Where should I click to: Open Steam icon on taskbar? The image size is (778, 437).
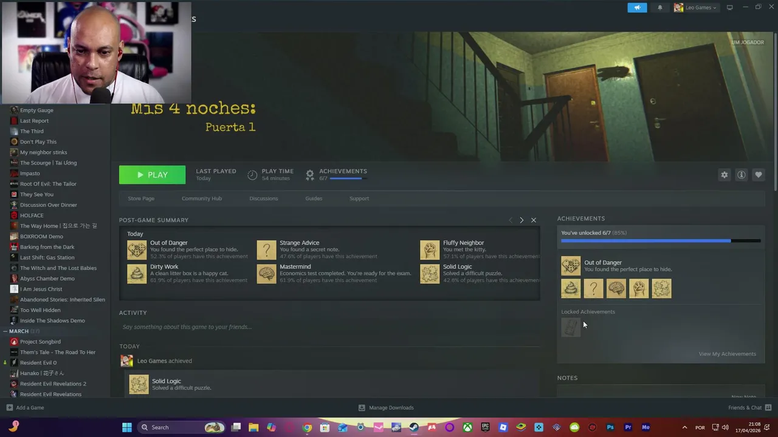click(x=414, y=427)
